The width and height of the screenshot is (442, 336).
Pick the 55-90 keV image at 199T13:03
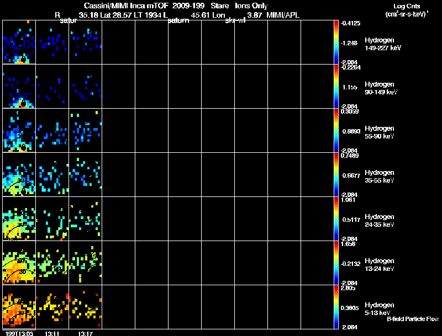(19, 130)
